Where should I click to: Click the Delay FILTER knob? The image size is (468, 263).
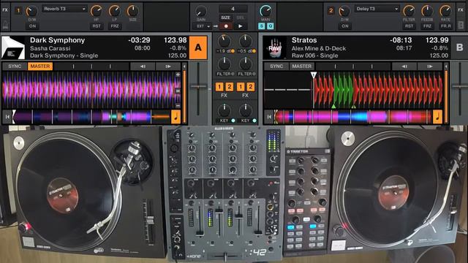tap(409, 11)
